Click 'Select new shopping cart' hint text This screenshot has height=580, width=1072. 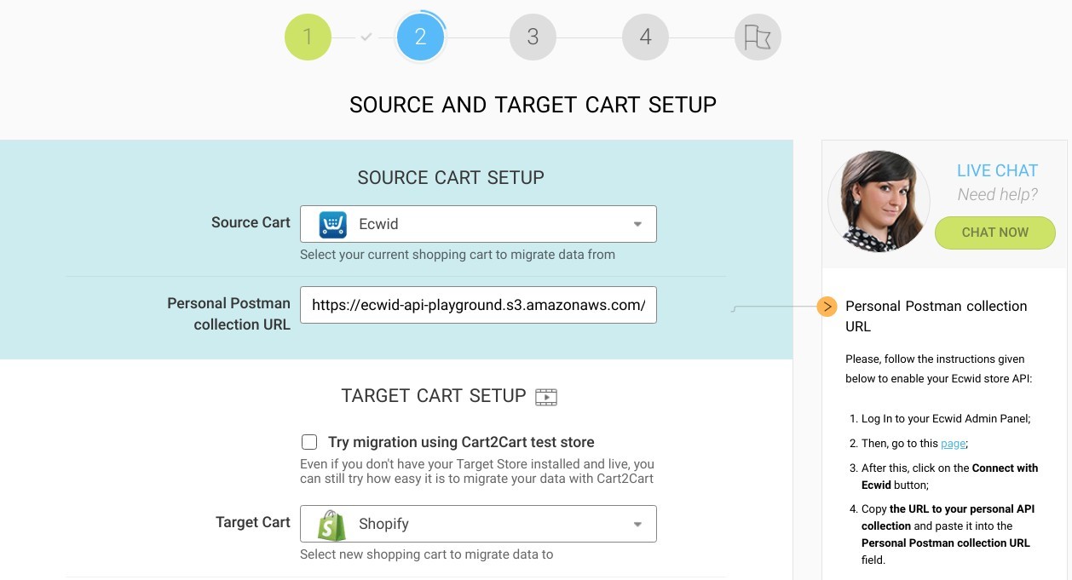coord(427,554)
